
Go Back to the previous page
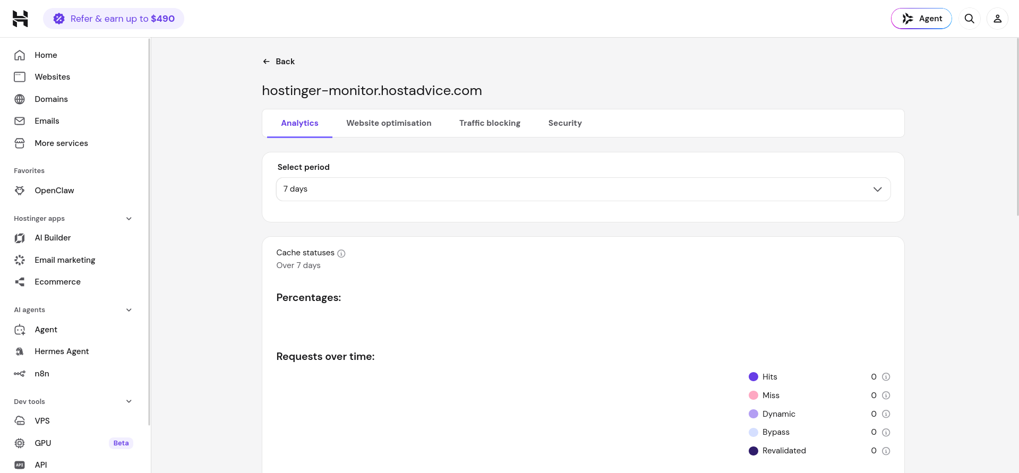click(279, 62)
